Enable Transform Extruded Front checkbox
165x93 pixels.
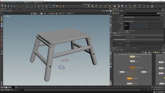pyautogui.click(x=124, y=37)
